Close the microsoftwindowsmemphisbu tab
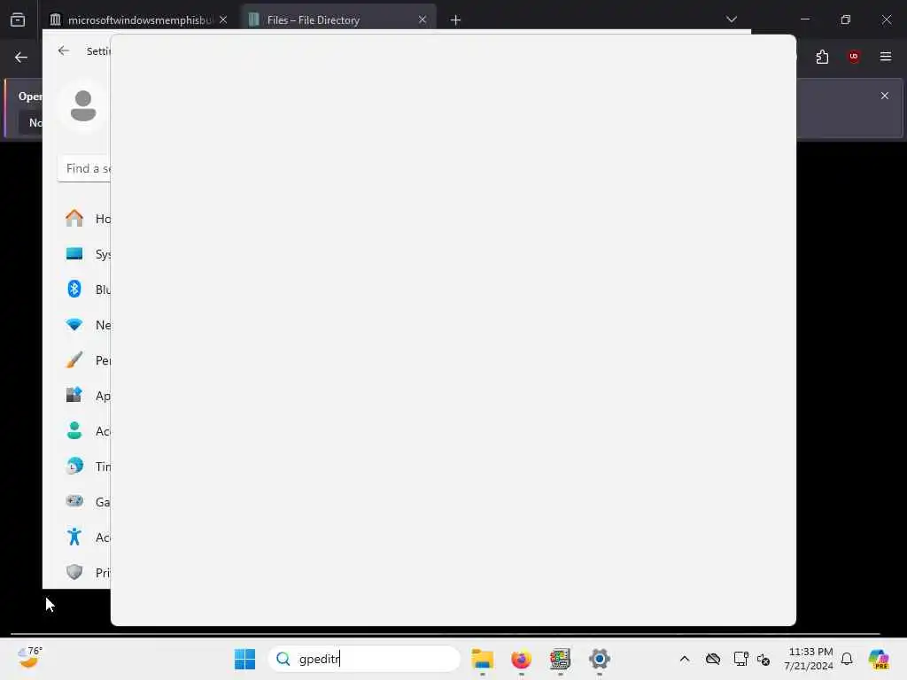 click(x=223, y=19)
